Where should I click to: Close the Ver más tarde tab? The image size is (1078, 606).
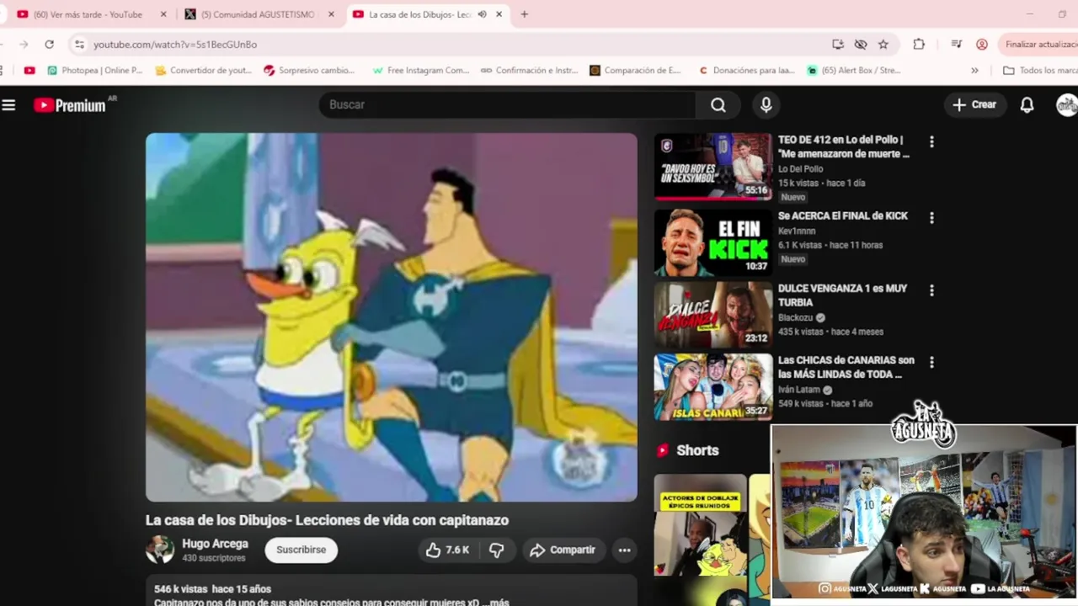(x=163, y=14)
